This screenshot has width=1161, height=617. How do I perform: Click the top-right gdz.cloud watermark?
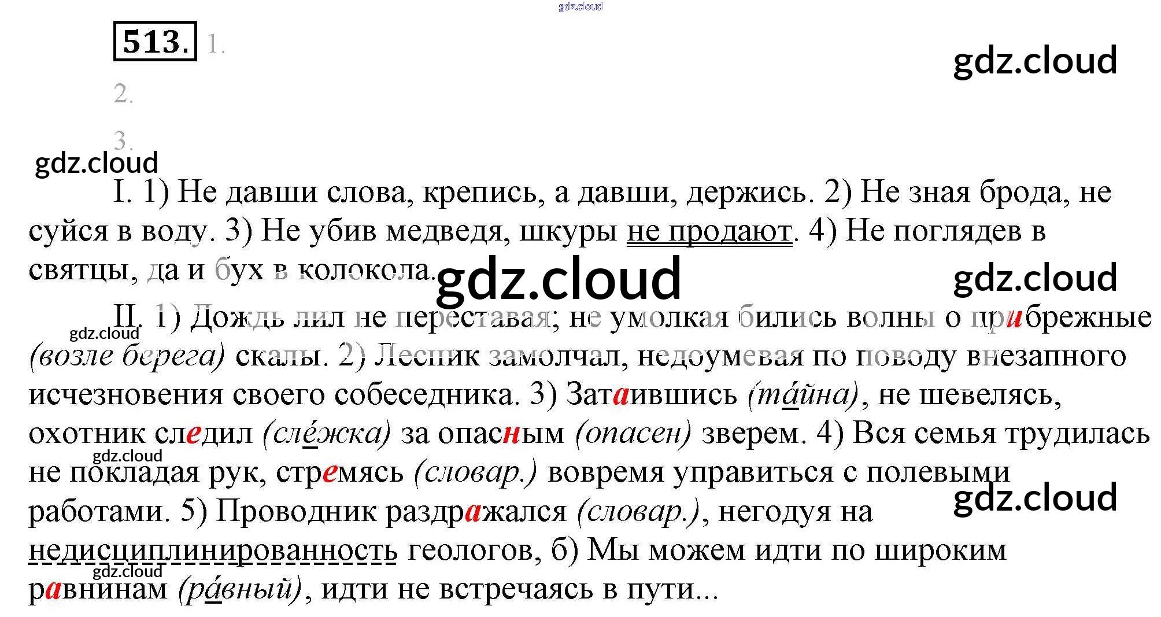[1034, 61]
